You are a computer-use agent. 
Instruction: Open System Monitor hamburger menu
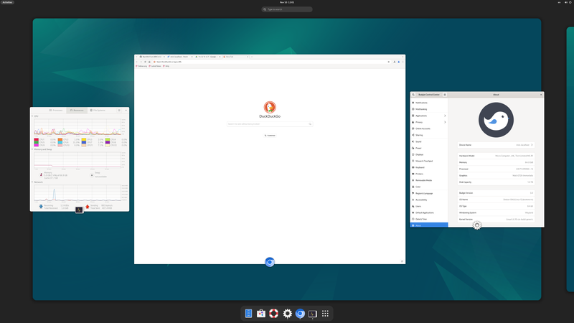[x=119, y=111]
